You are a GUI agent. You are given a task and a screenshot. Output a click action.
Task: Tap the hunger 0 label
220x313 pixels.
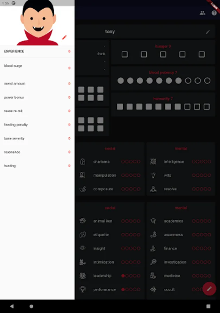[163, 46]
